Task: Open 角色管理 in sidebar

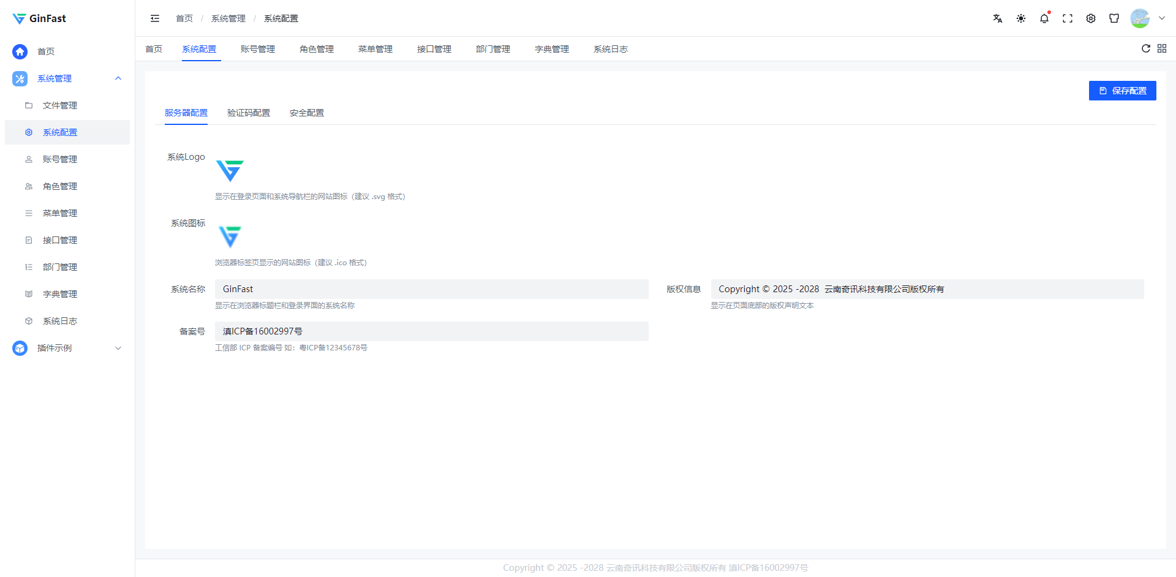Action: point(67,186)
